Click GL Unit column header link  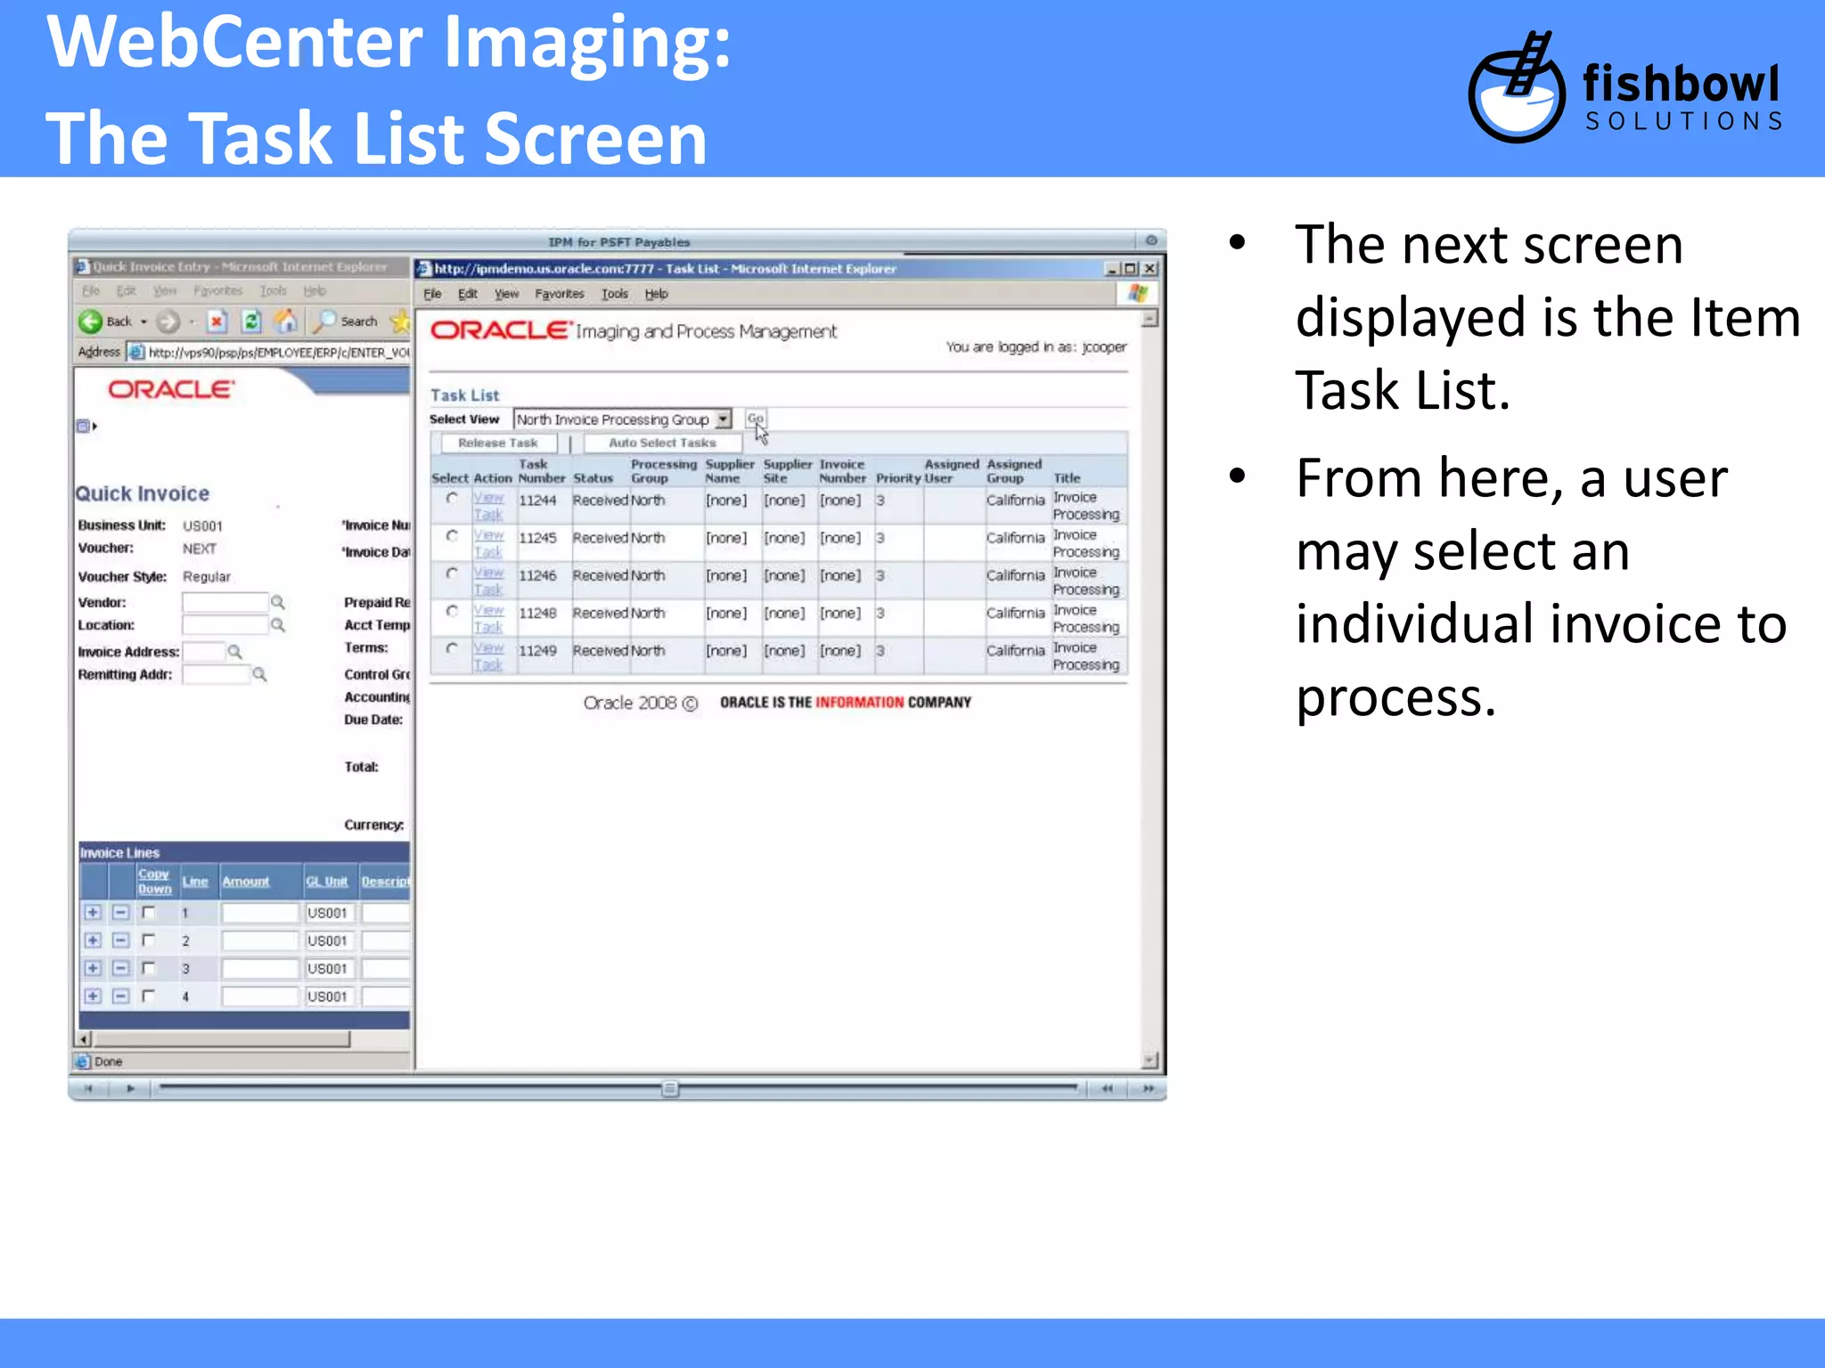click(x=327, y=882)
